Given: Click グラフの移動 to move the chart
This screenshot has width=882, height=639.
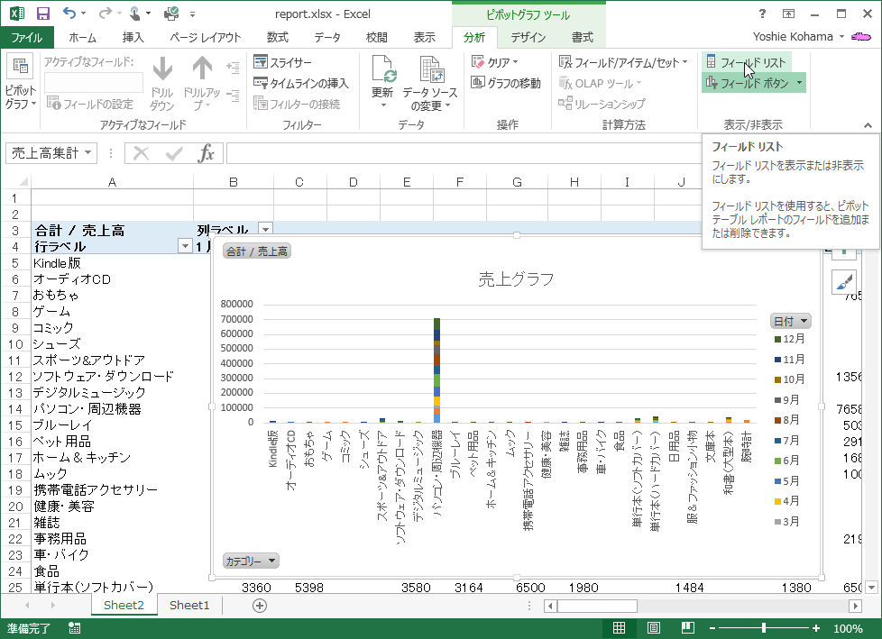Looking at the screenshot, I should point(506,83).
